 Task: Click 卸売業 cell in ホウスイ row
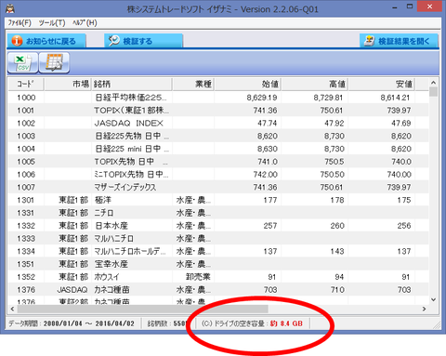click(x=198, y=277)
